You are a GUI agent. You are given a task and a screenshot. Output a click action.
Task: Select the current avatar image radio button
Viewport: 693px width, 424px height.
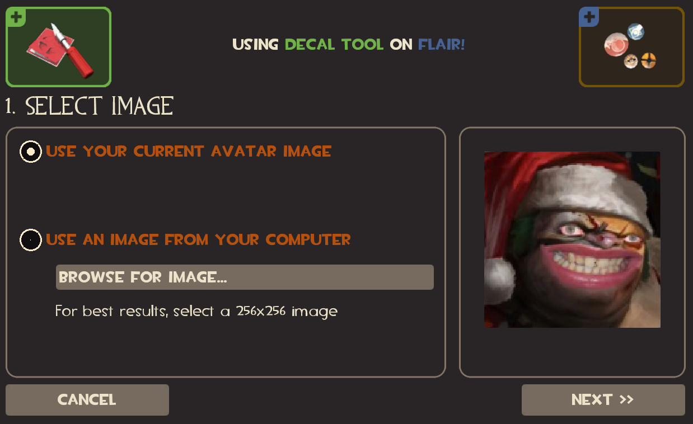point(31,151)
